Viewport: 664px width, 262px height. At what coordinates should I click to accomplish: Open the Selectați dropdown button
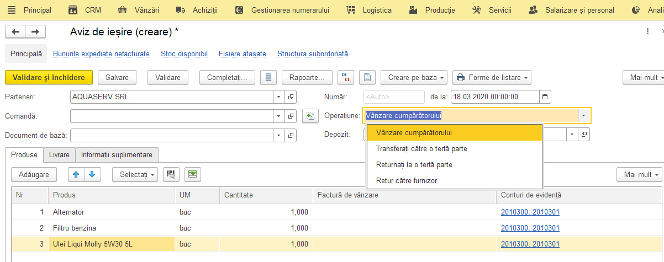point(135,174)
